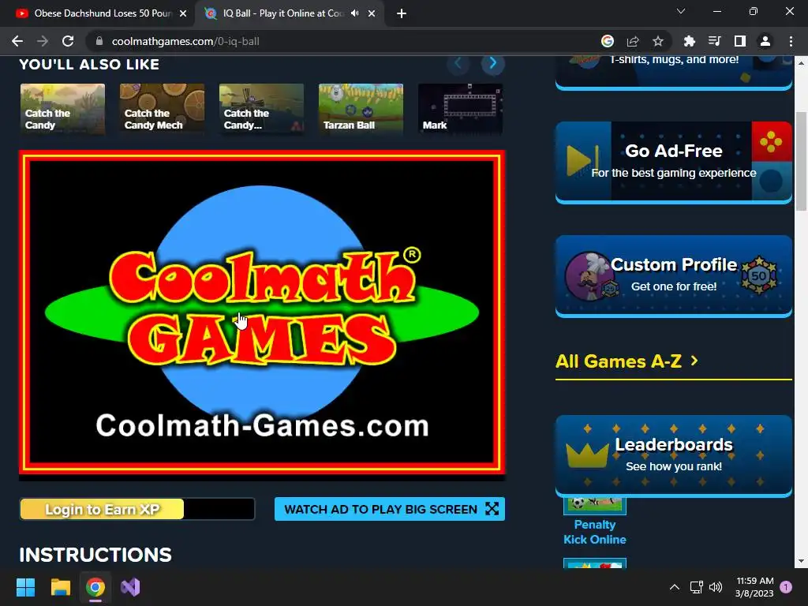
Task: Open Catch the Candy Mech thumbnail
Action: click(162, 109)
